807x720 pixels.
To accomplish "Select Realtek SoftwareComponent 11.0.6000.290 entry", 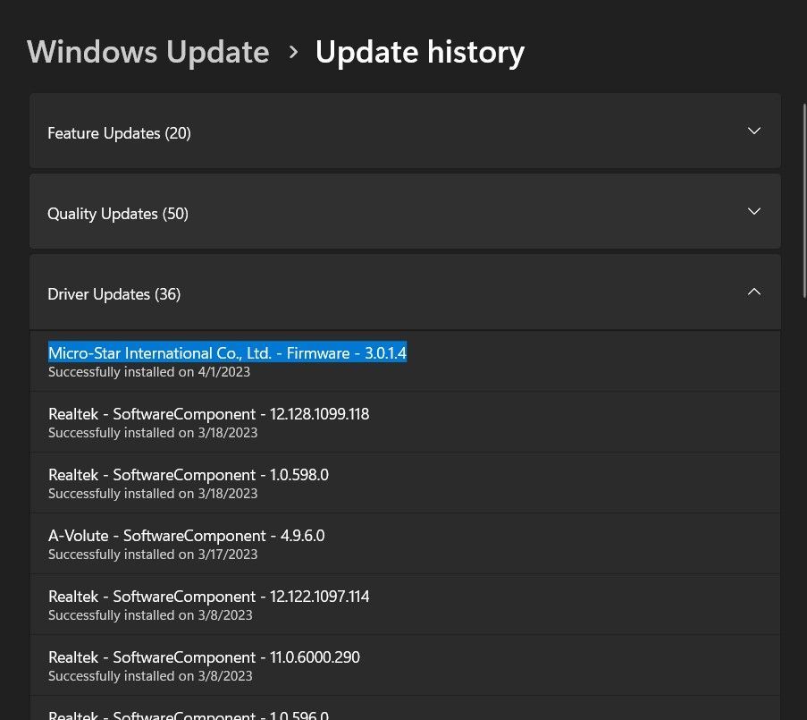I will point(405,665).
